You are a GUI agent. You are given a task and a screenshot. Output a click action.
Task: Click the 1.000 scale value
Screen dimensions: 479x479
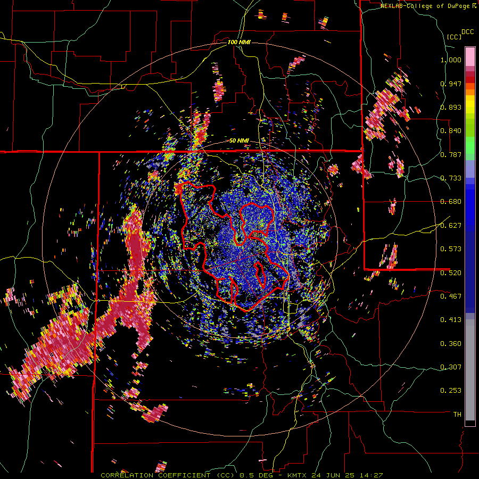[x=451, y=60]
